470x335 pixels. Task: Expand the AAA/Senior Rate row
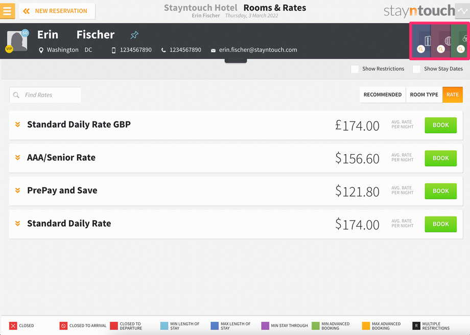(18, 157)
